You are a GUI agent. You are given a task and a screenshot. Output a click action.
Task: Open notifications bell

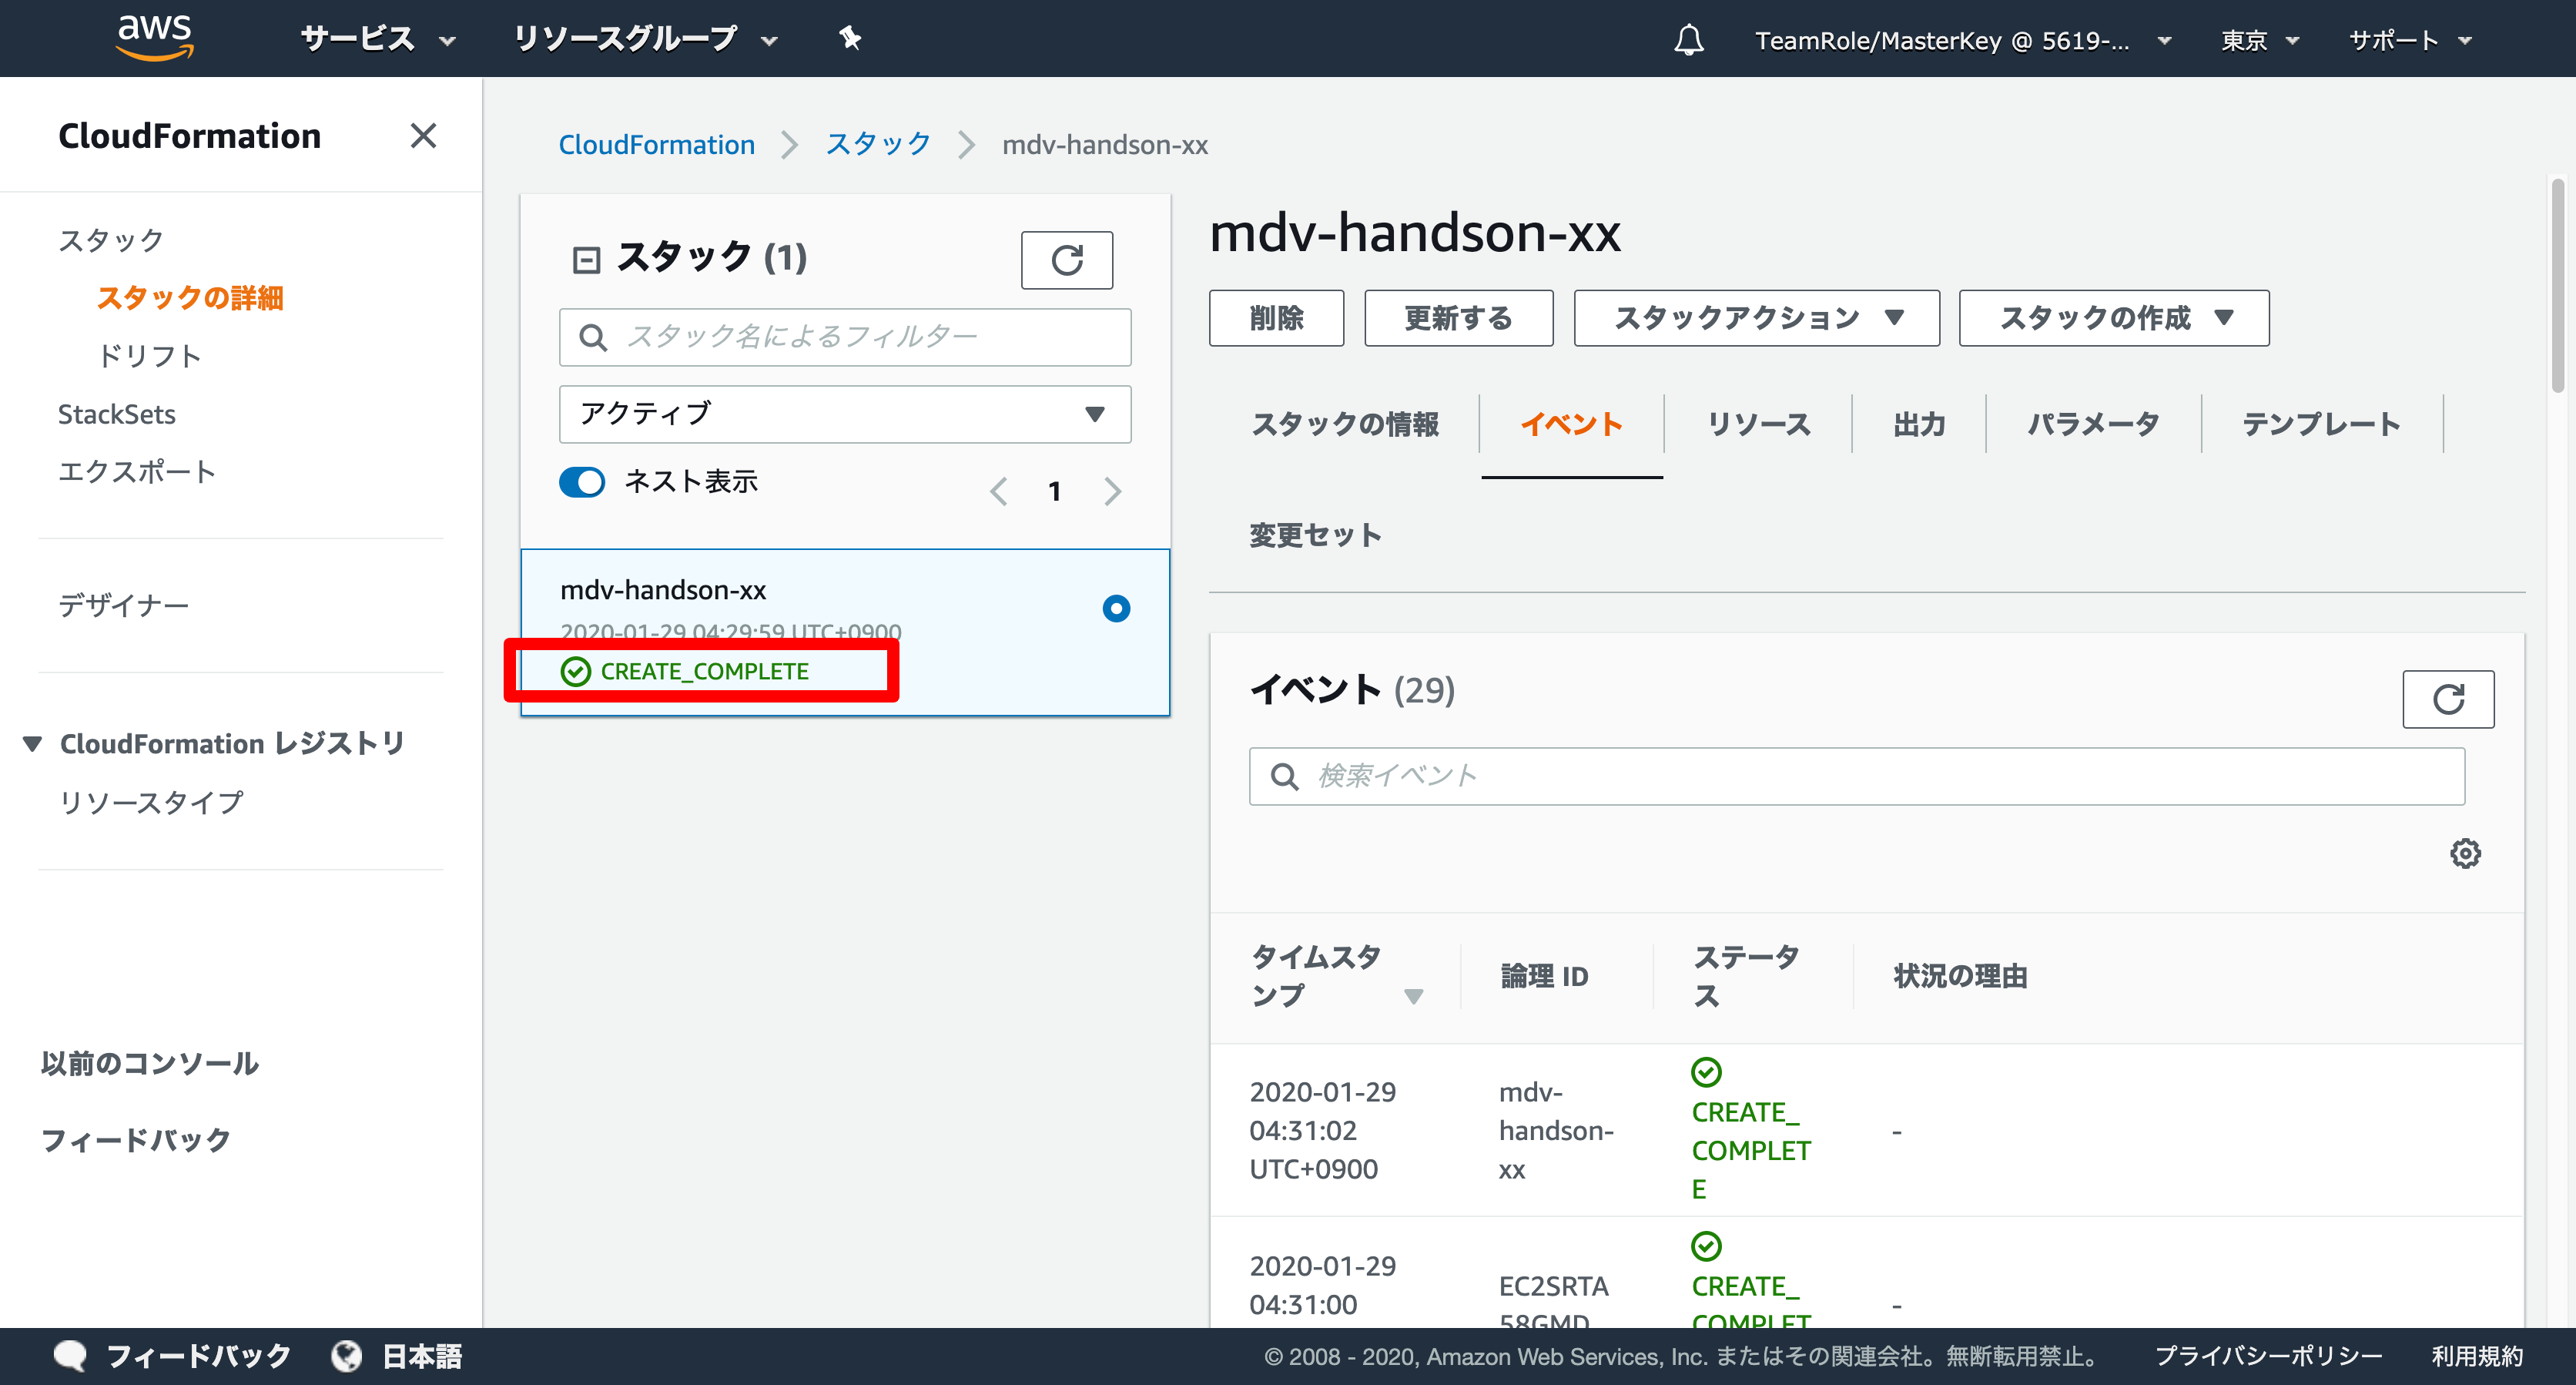coord(1689,40)
